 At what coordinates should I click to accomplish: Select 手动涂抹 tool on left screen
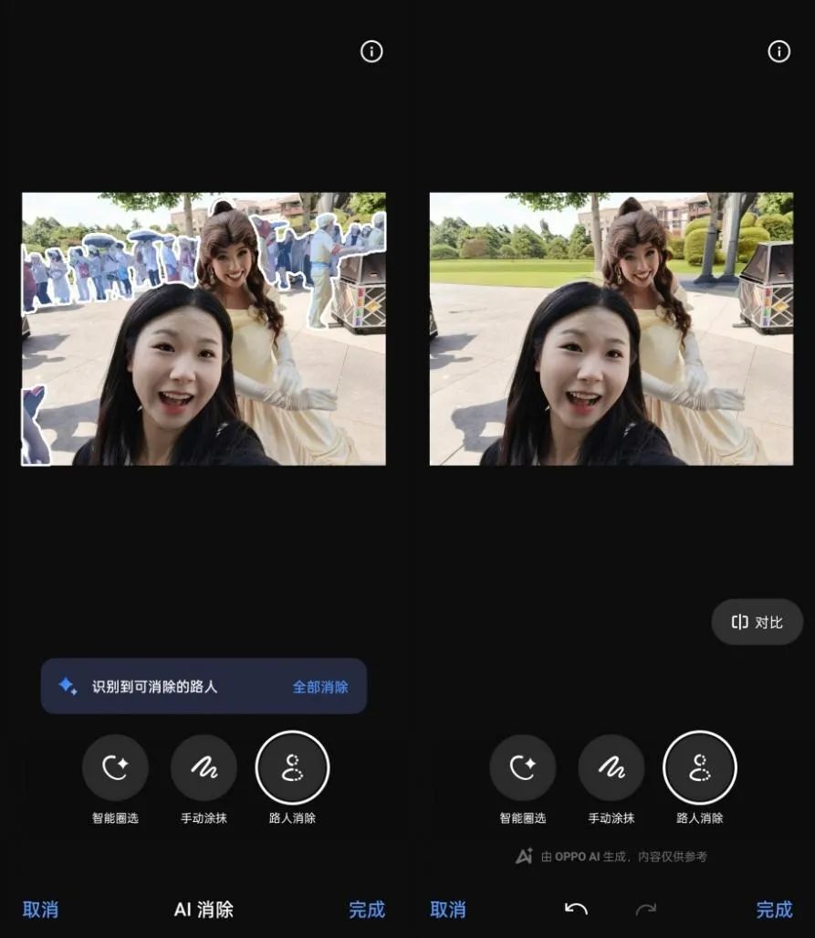click(204, 767)
